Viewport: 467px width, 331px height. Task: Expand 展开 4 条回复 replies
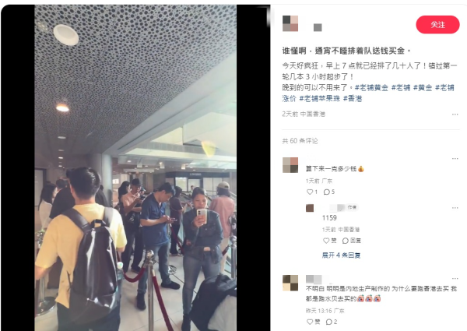click(341, 255)
